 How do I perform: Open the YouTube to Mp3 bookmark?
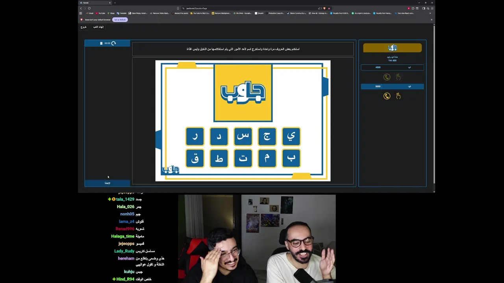pyautogui.click(x=200, y=13)
